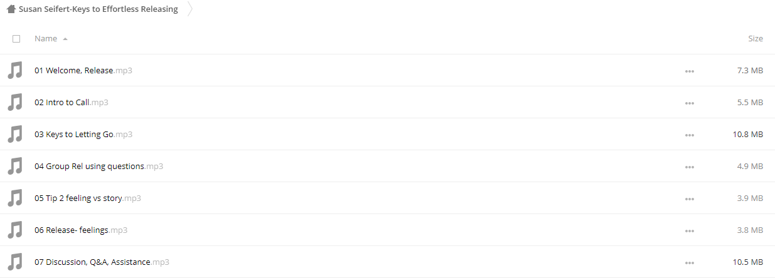This screenshot has width=775, height=278.
Task: Click the home icon in the breadcrumb
Action: [11, 9]
